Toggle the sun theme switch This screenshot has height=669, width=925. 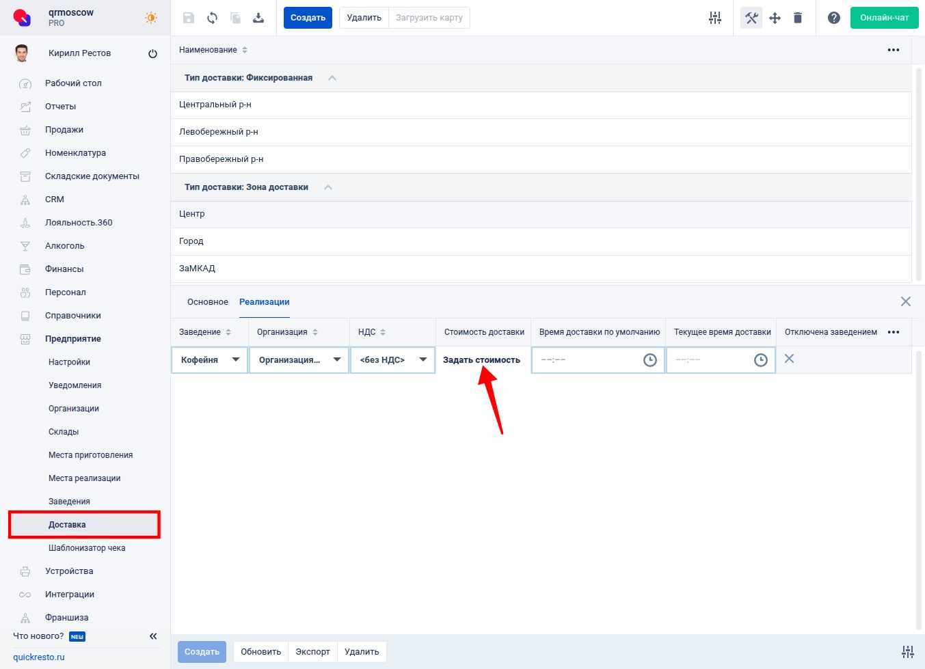[150, 18]
